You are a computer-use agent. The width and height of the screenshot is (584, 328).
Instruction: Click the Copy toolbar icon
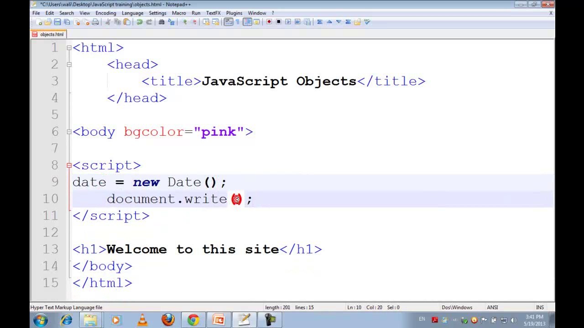(x=117, y=22)
